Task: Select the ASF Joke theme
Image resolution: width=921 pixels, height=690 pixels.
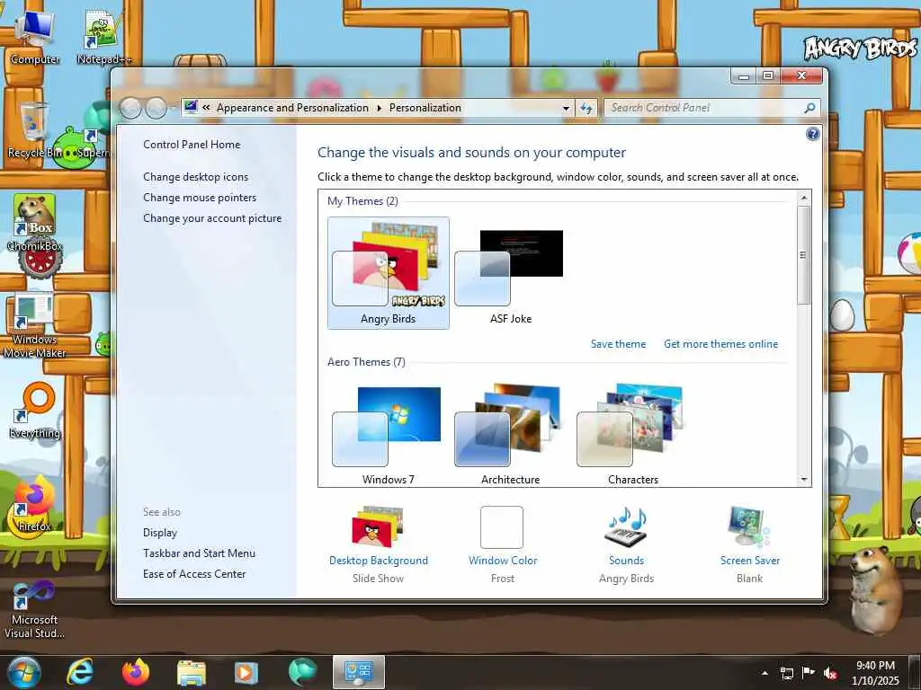Action: (511, 273)
